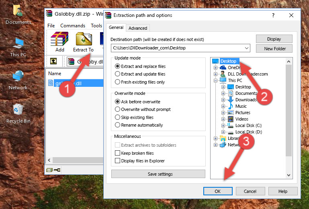Expand the Desktop node under This PC
This screenshot has width=309, height=209.
(223, 87)
